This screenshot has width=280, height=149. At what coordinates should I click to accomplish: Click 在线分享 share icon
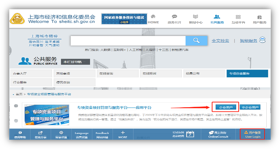pyautogui.click(x=40, y=133)
